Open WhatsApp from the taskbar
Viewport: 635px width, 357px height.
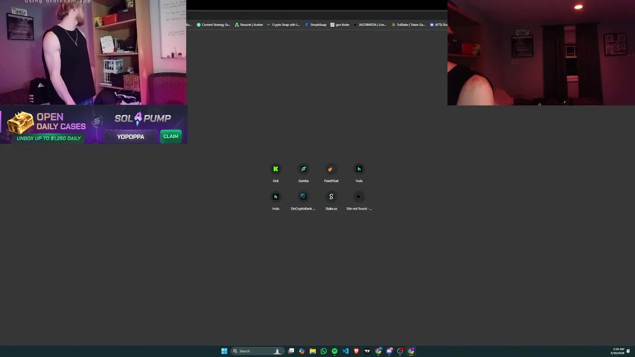click(x=323, y=351)
